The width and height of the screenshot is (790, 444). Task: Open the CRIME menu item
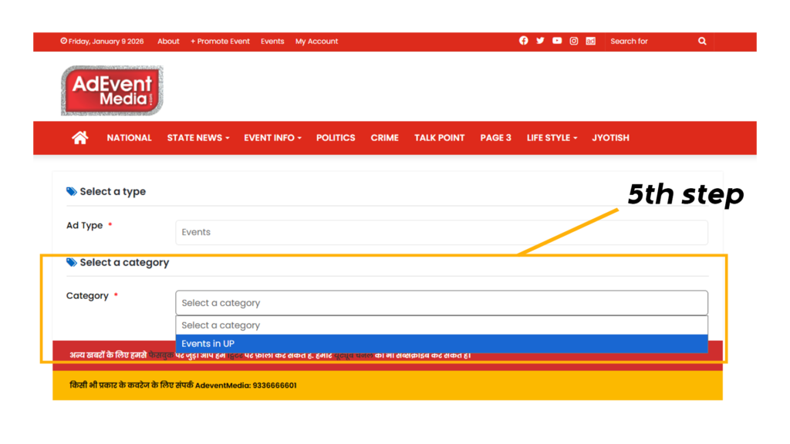pyautogui.click(x=384, y=138)
